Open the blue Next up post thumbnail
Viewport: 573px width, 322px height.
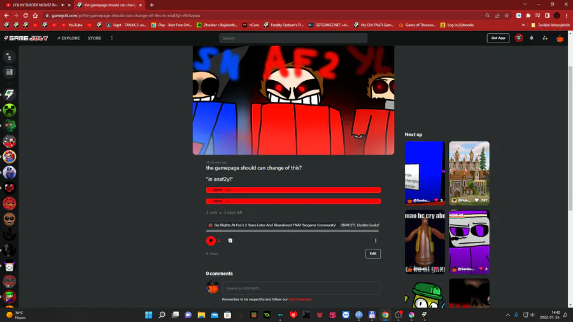pyautogui.click(x=425, y=173)
